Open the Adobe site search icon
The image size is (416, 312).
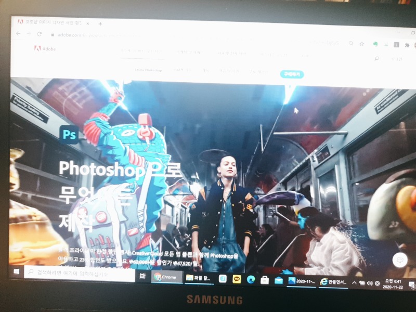point(376,58)
